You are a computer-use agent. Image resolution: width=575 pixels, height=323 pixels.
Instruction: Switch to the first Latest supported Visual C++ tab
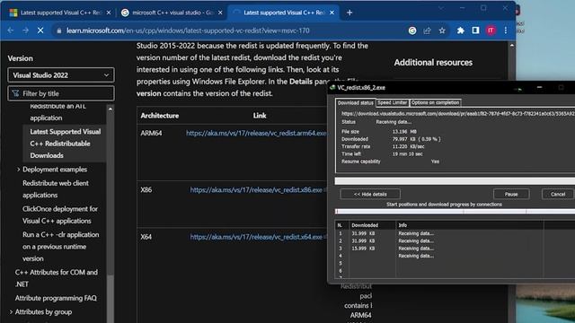[x=60, y=13]
